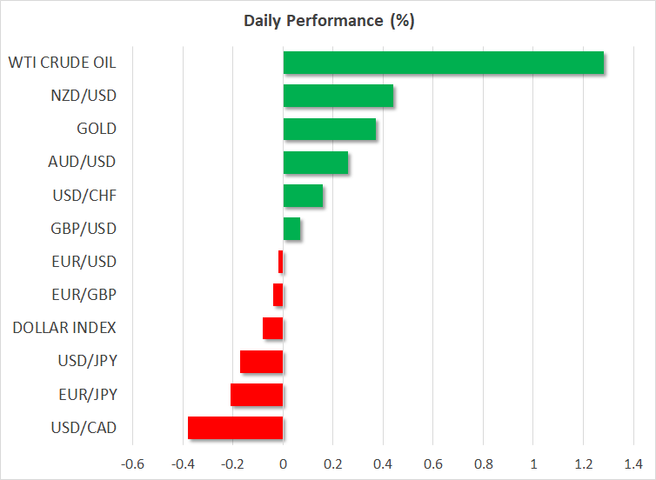The image size is (656, 480).
Task: Click the WTI CRUDE OIL axis label
Action: click(x=62, y=63)
